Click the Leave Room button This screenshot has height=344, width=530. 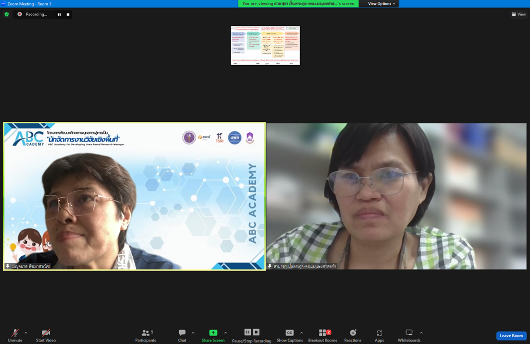[511, 336]
